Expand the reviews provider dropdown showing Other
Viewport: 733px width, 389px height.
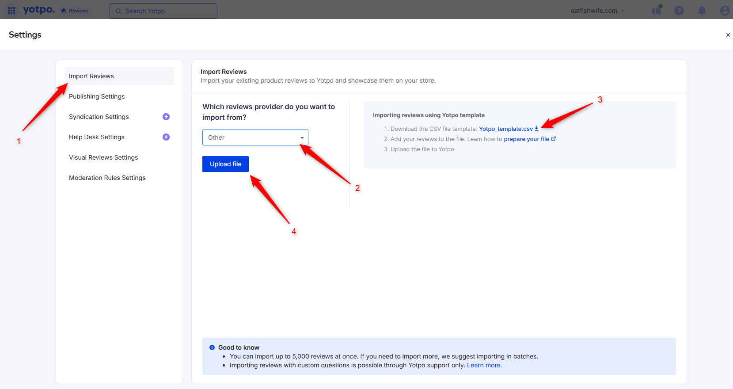pyautogui.click(x=255, y=137)
